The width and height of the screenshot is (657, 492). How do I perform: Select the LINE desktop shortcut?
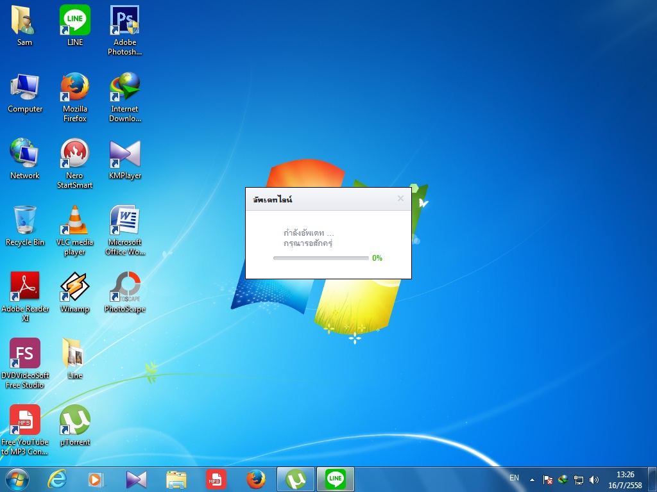pyautogui.click(x=75, y=26)
